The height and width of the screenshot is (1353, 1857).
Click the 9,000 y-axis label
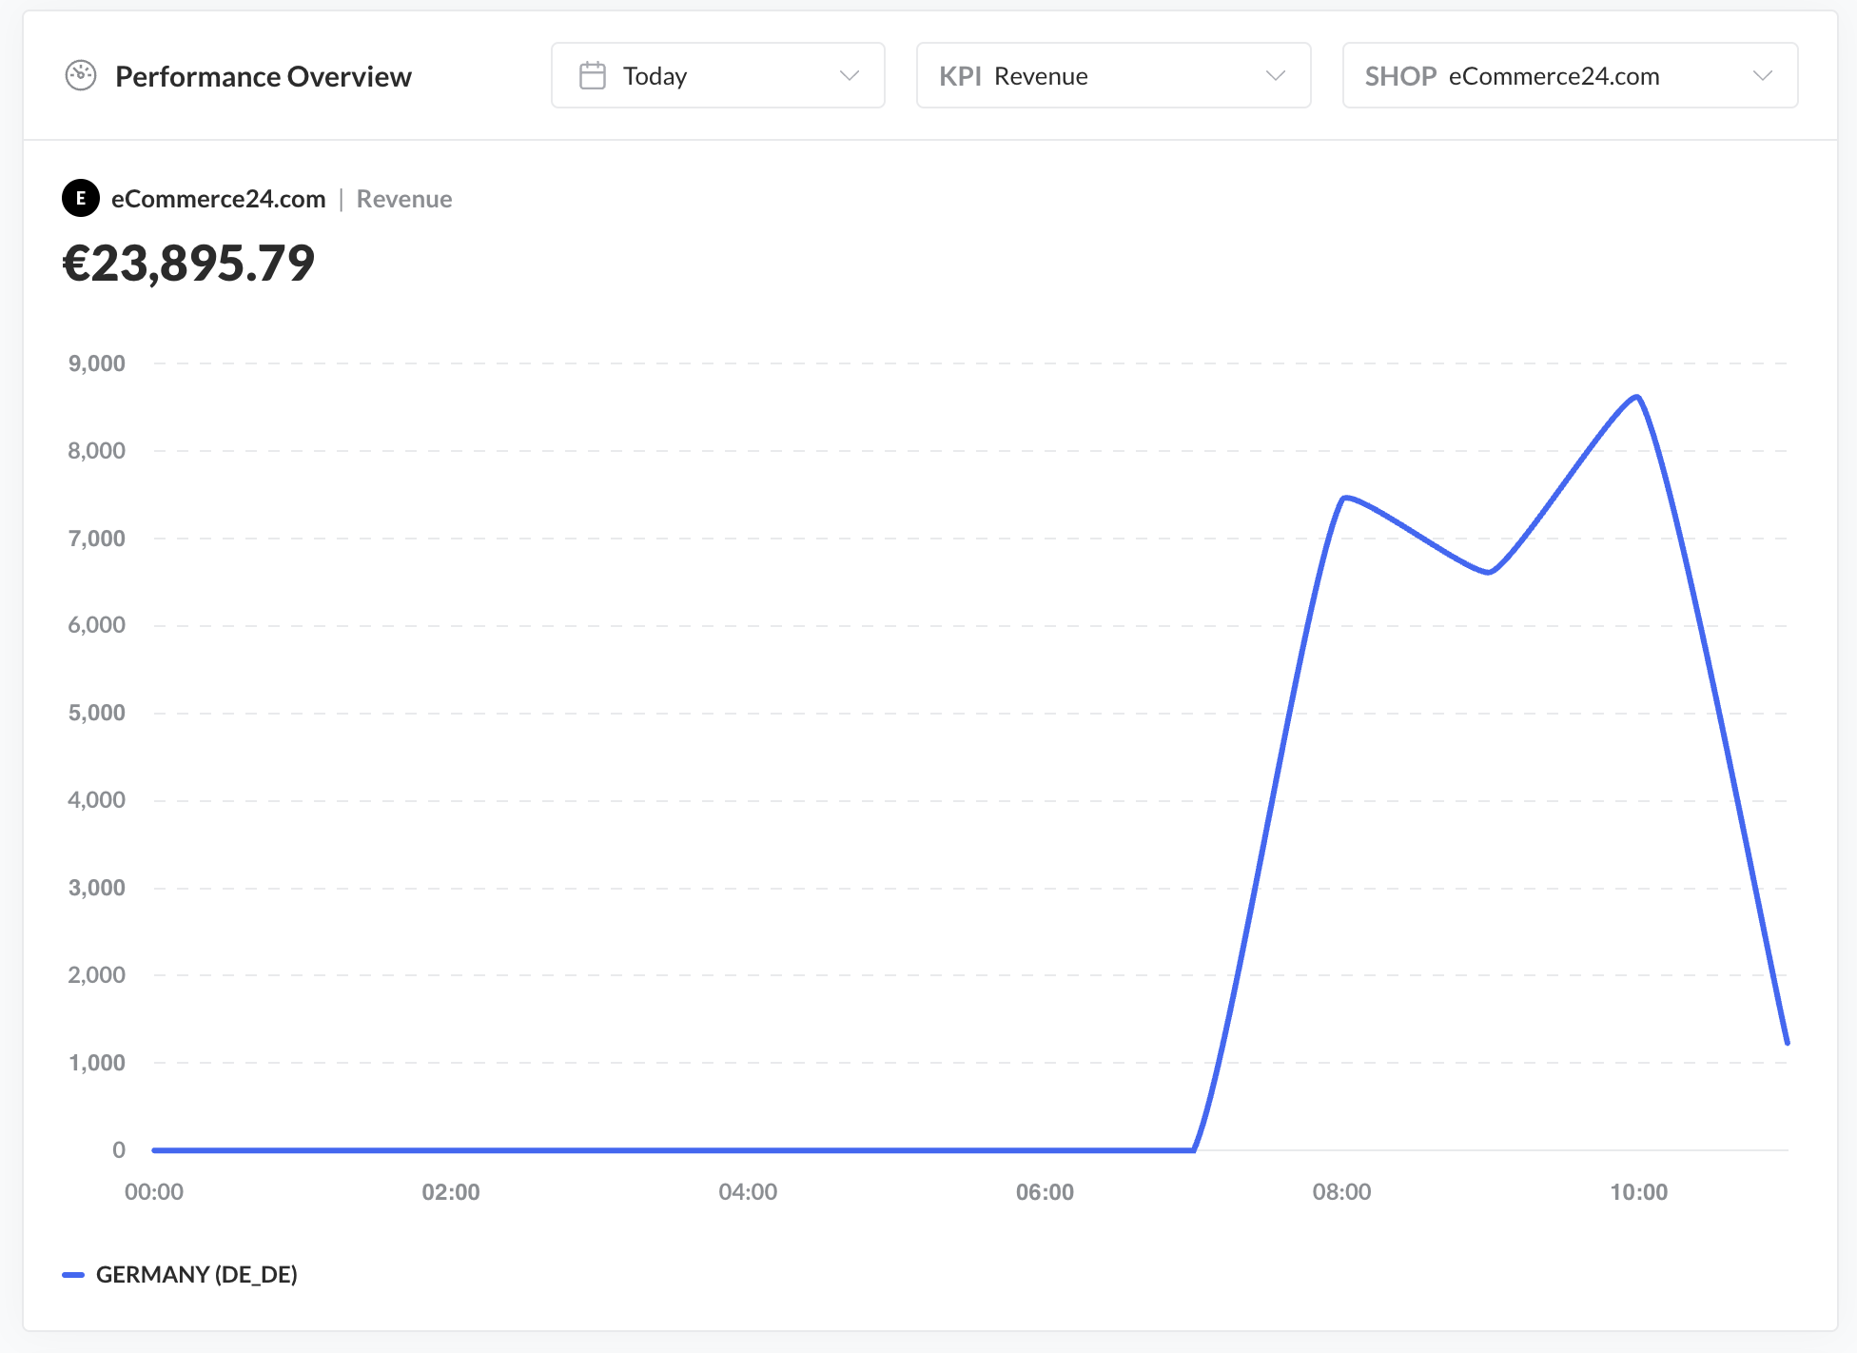96,363
